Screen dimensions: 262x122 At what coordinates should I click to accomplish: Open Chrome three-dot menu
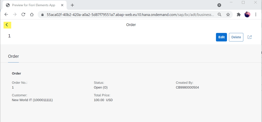point(256,15)
